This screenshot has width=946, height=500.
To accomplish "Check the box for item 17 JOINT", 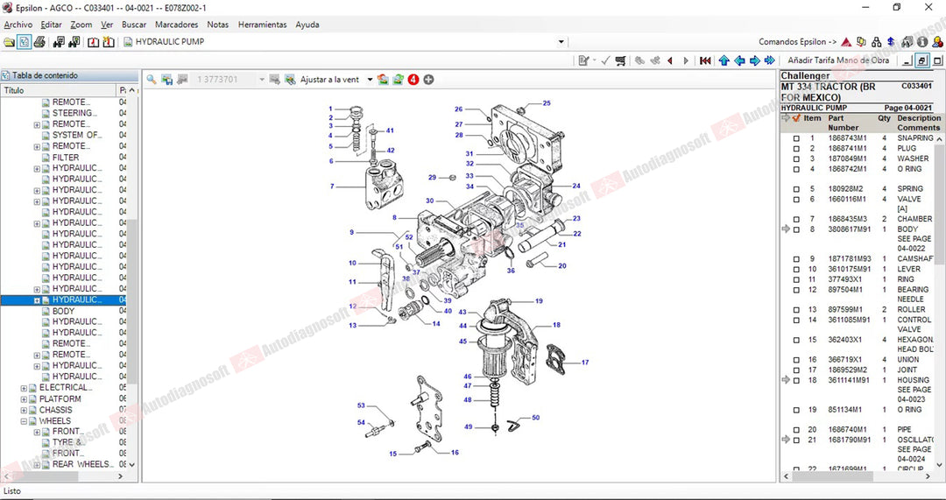I will (x=796, y=370).
